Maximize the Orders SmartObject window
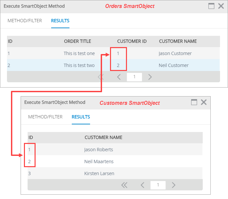 tap(211, 6)
